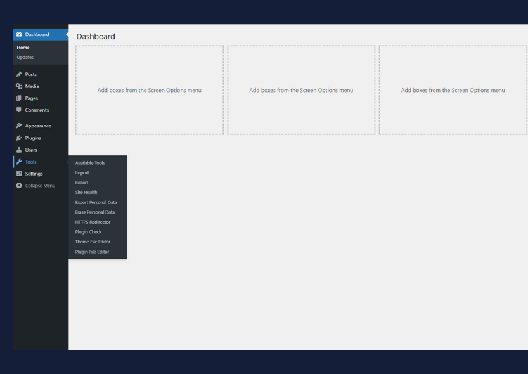This screenshot has height=374, width=528.
Task: Go to Updates under Dashboard
Action: (x=25, y=57)
